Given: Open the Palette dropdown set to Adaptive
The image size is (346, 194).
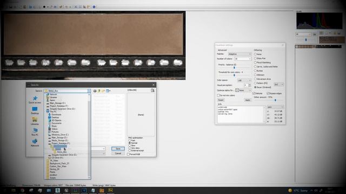Looking at the screenshot, I should 239,54.
